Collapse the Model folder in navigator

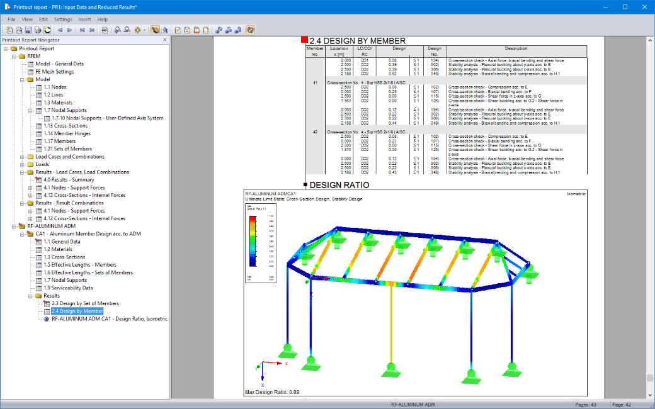pyautogui.click(x=22, y=79)
